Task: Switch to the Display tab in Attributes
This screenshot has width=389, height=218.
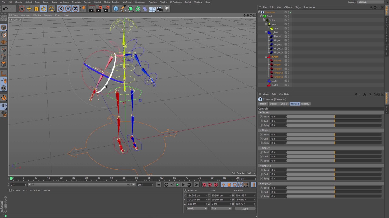Action: pos(305,104)
